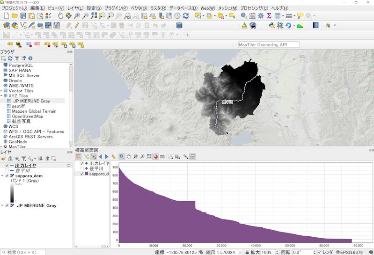This screenshot has height=255, width=374.
Task: Clear elevation profile with broom icon
Action: pos(114,157)
